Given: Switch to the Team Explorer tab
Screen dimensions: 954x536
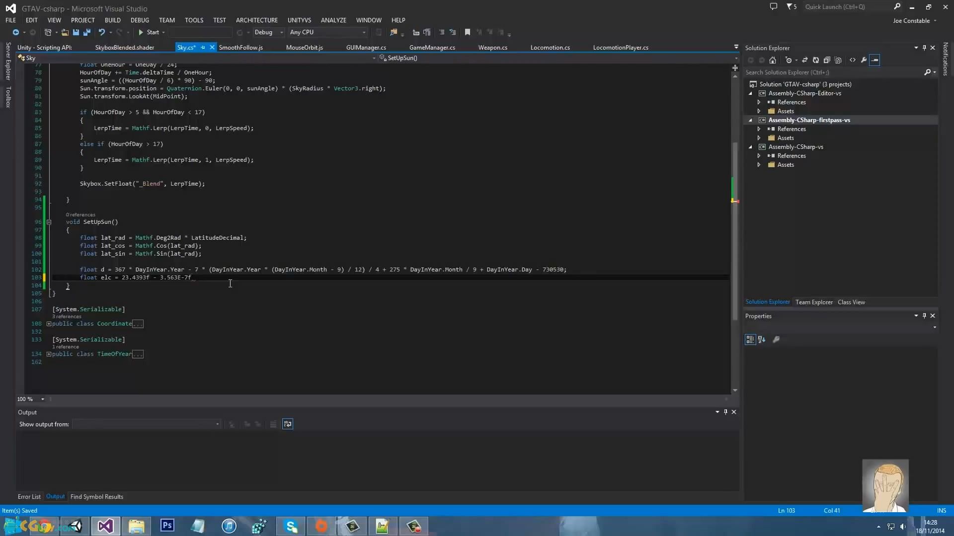Looking at the screenshot, I should click(x=814, y=302).
